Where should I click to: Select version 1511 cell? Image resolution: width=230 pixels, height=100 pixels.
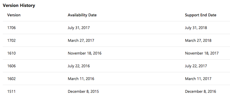tap(11, 91)
